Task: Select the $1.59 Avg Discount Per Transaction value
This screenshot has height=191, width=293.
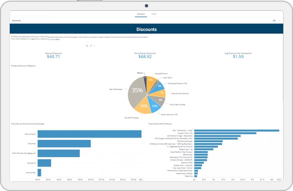Action: tap(238, 57)
